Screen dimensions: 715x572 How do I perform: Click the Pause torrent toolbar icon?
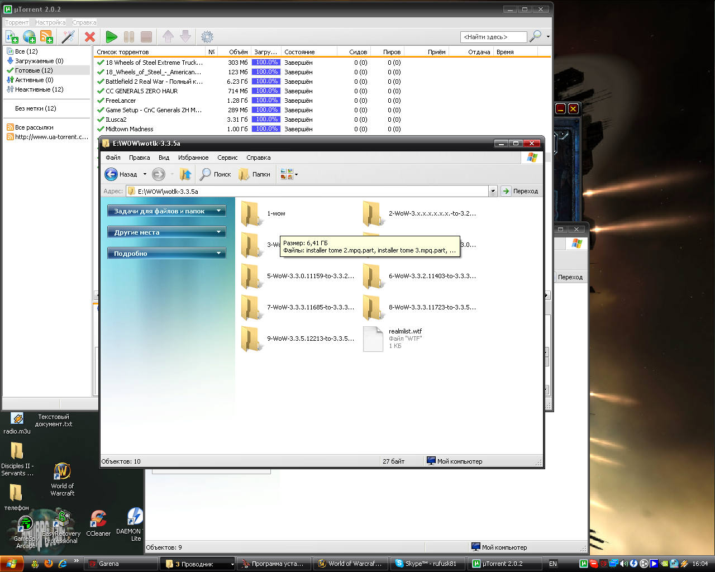click(x=129, y=37)
